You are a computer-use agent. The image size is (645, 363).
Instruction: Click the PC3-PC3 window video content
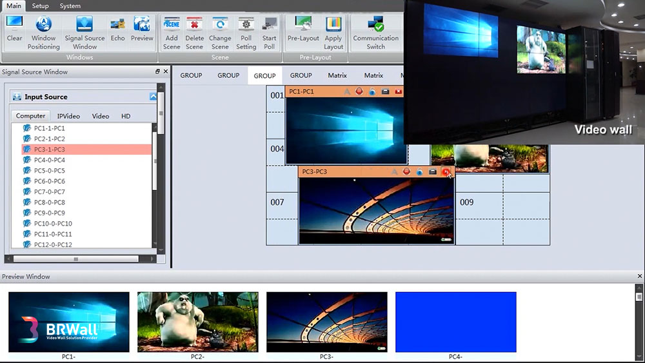(377, 210)
